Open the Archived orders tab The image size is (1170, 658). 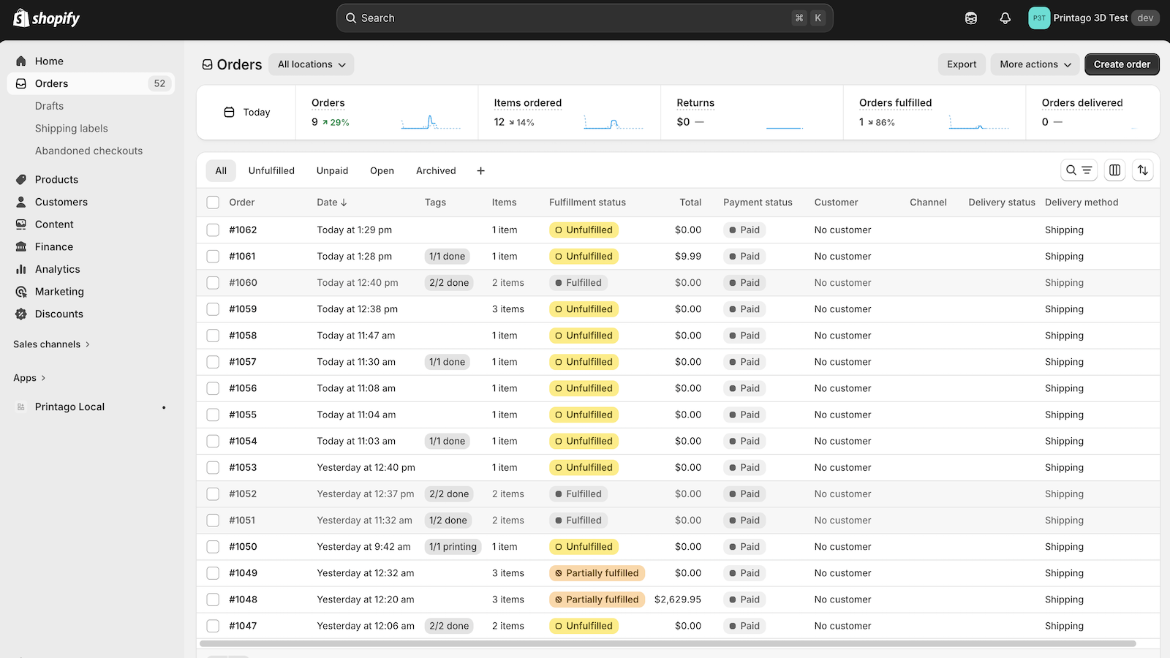435,170
